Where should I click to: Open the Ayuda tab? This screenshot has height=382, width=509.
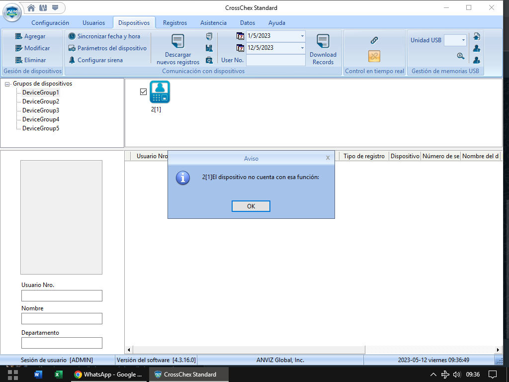pyautogui.click(x=277, y=23)
